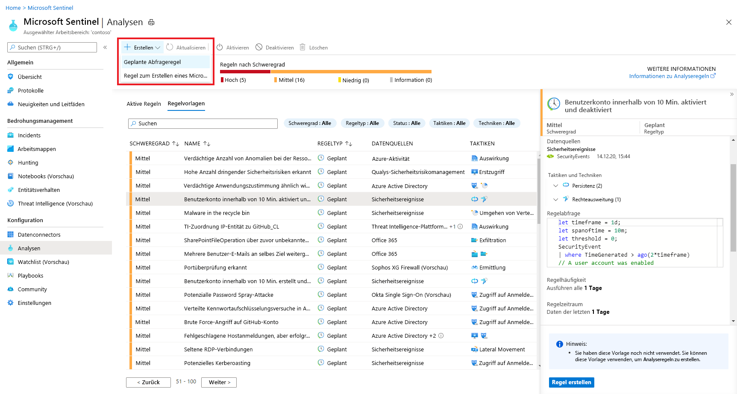Screen dimensions: 737x394
Task: Select Regel zum Erstellen eines Micro... entry
Action: pos(166,75)
